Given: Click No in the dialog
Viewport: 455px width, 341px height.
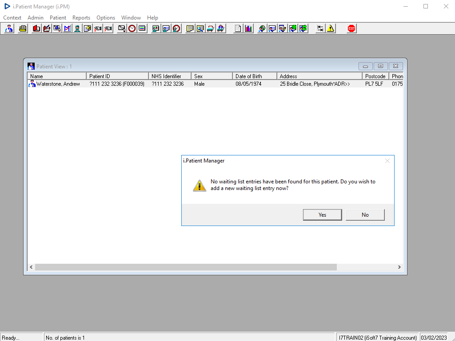Looking at the screenshot, I should 365,215.
